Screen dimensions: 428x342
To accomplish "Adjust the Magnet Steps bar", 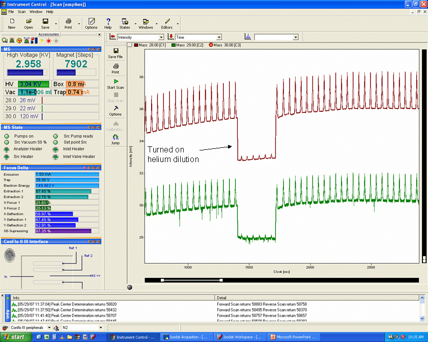I will pyautogui.click(x=76, y=73).
